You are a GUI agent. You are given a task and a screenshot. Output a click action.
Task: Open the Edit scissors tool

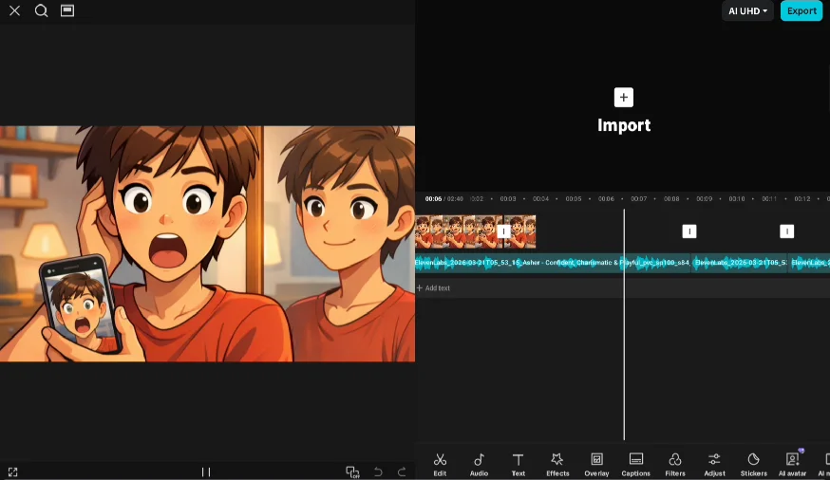(x=440, y=464)
